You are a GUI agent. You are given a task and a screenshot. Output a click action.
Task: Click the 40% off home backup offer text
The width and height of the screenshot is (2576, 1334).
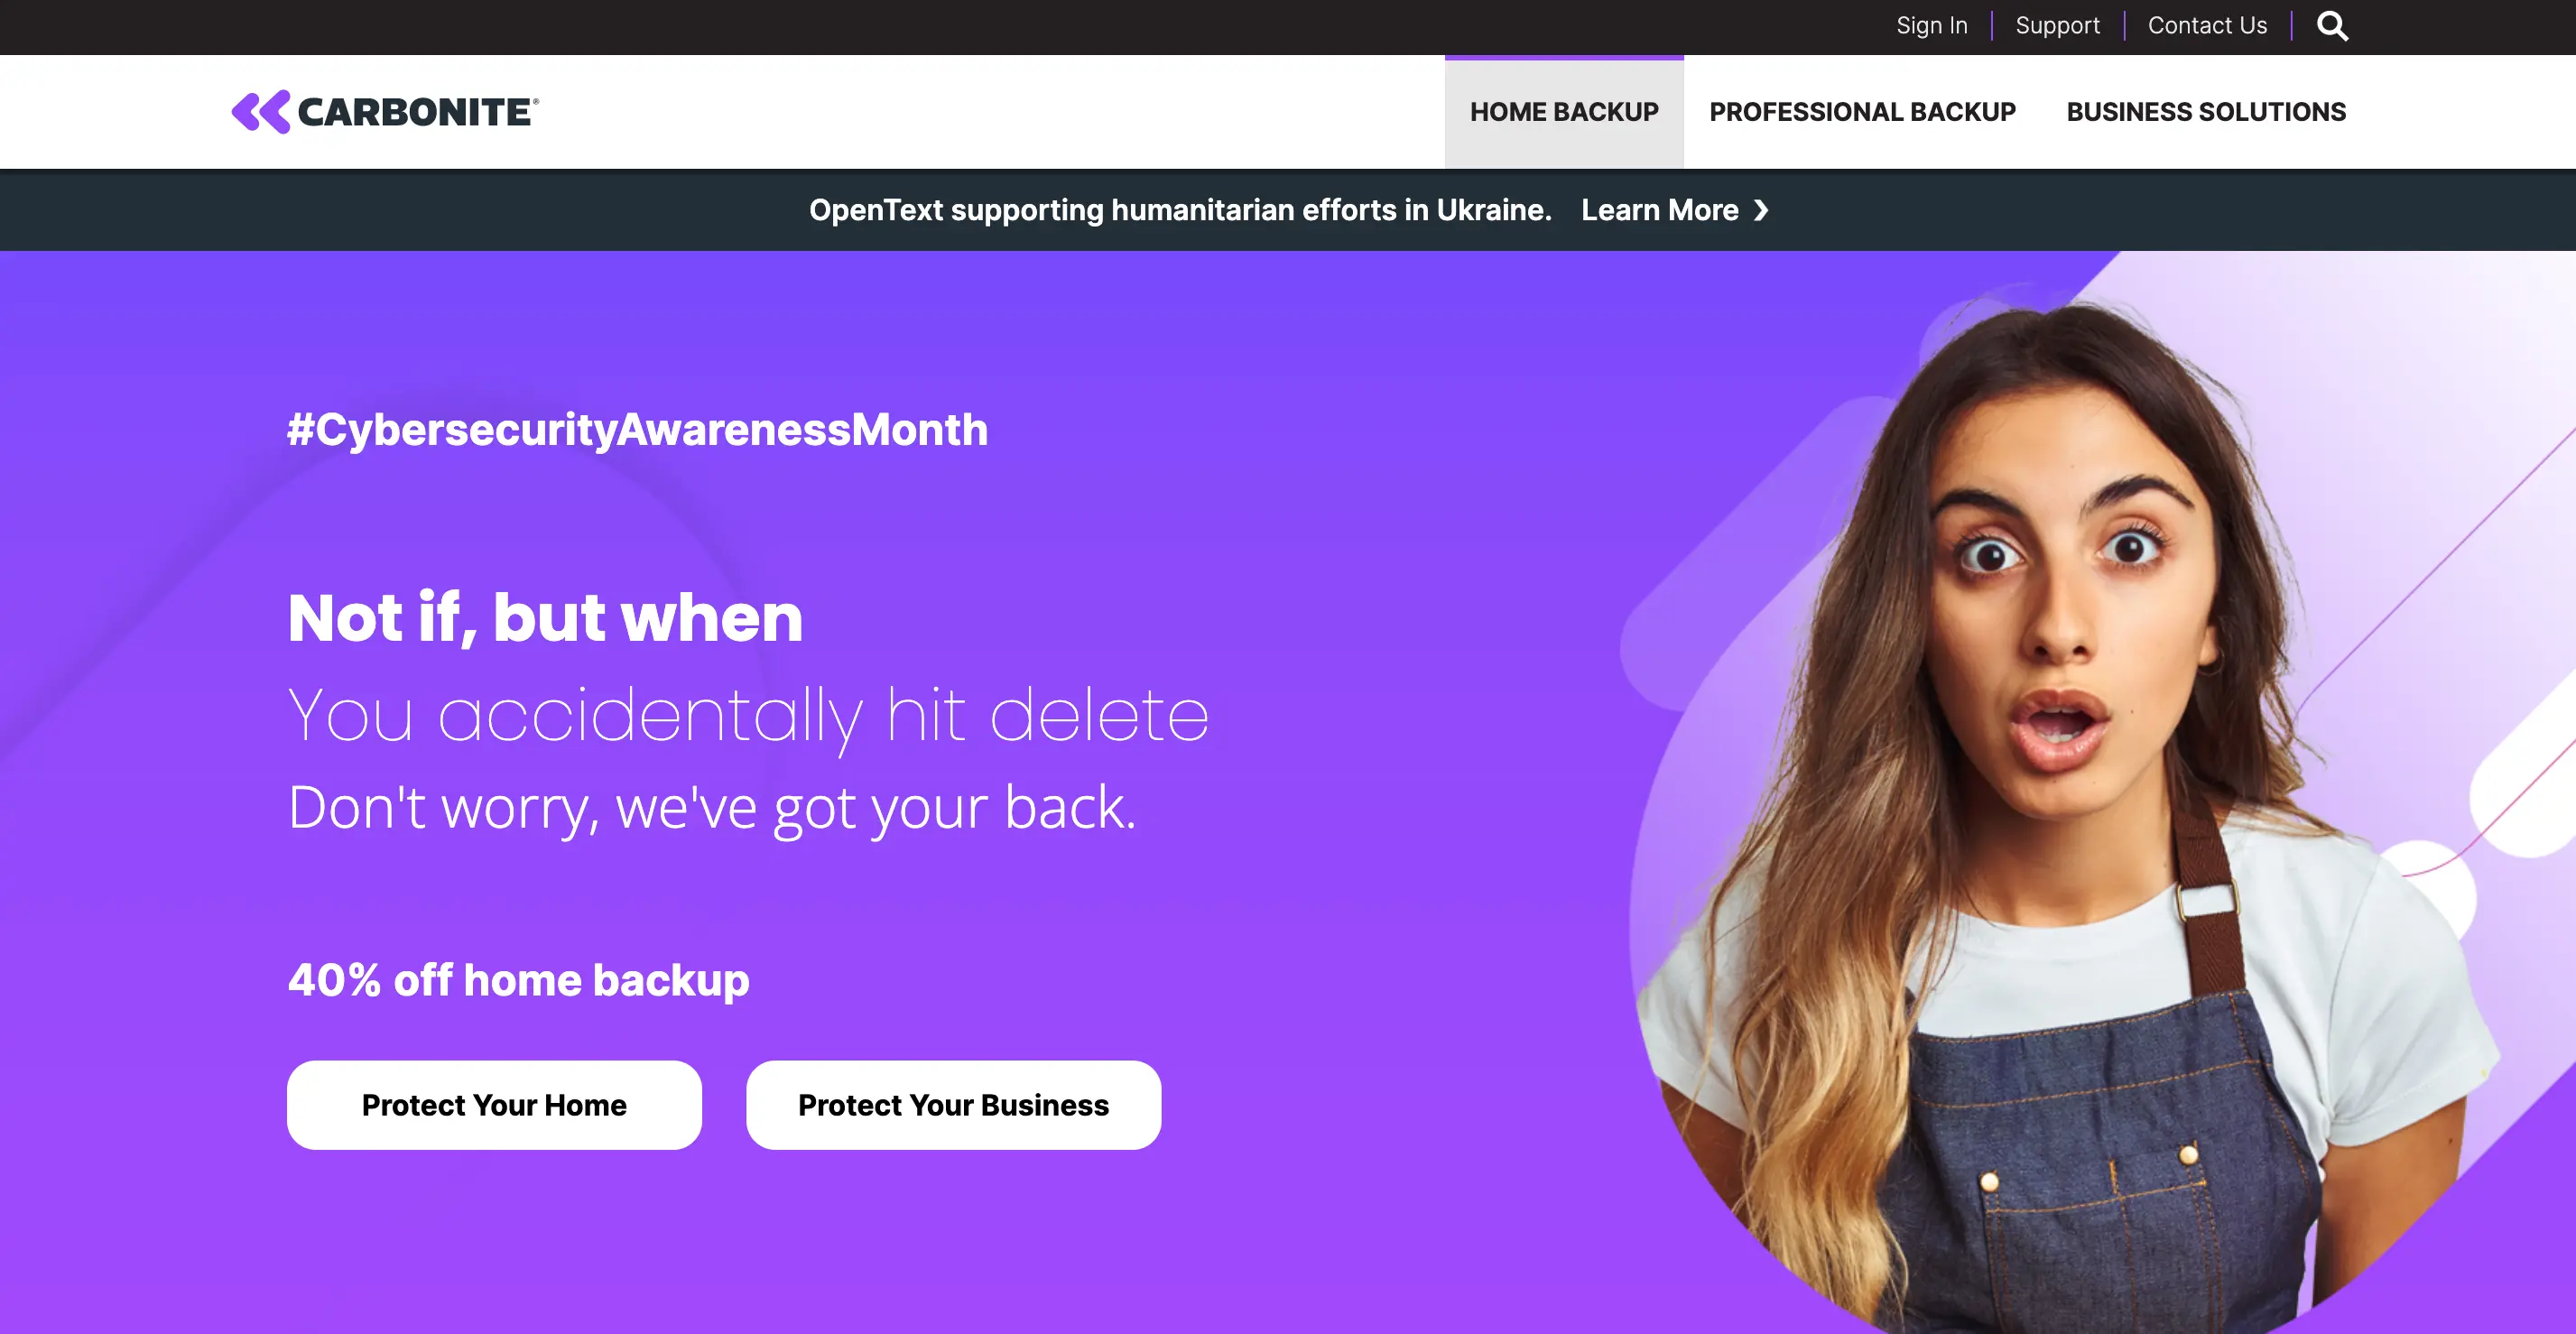[518, 981]
